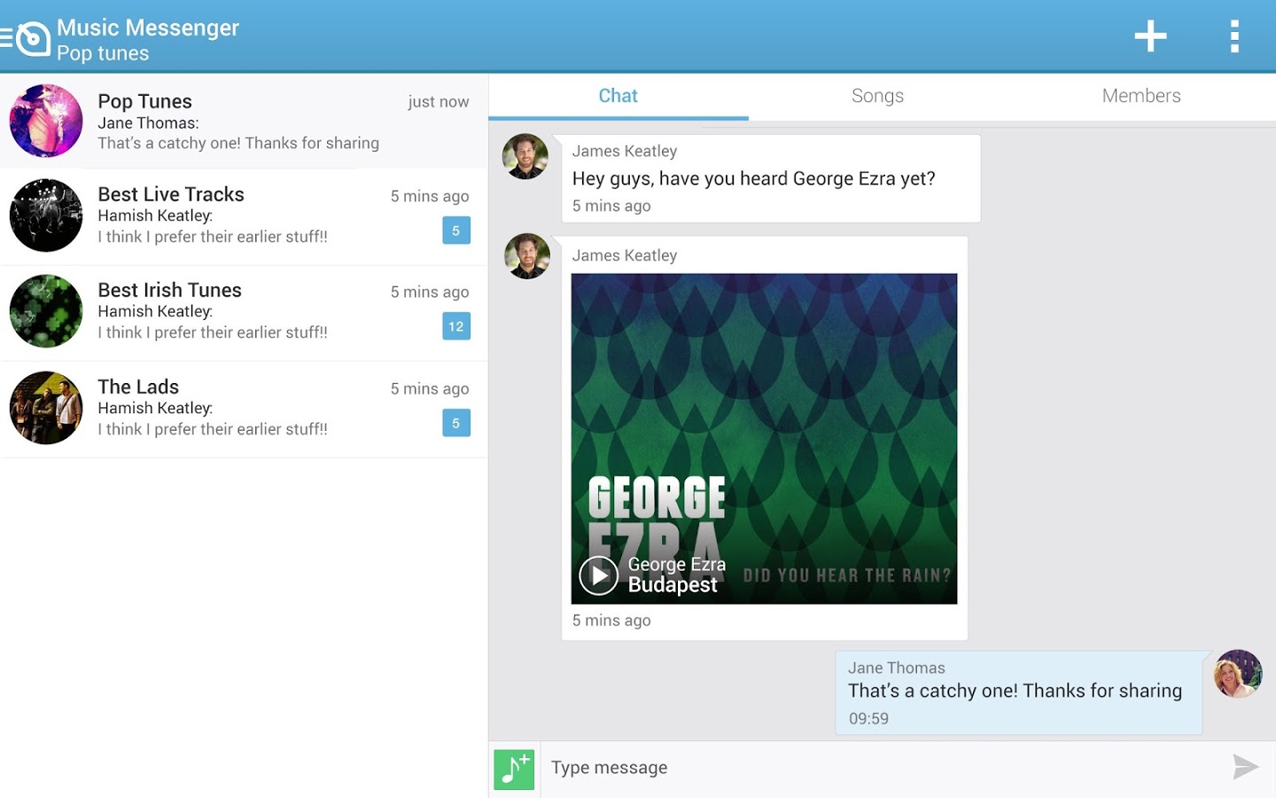Click the 'Pop tunes' subtitle in header
Screen dimensions: 1276x798
pos(103,53)
